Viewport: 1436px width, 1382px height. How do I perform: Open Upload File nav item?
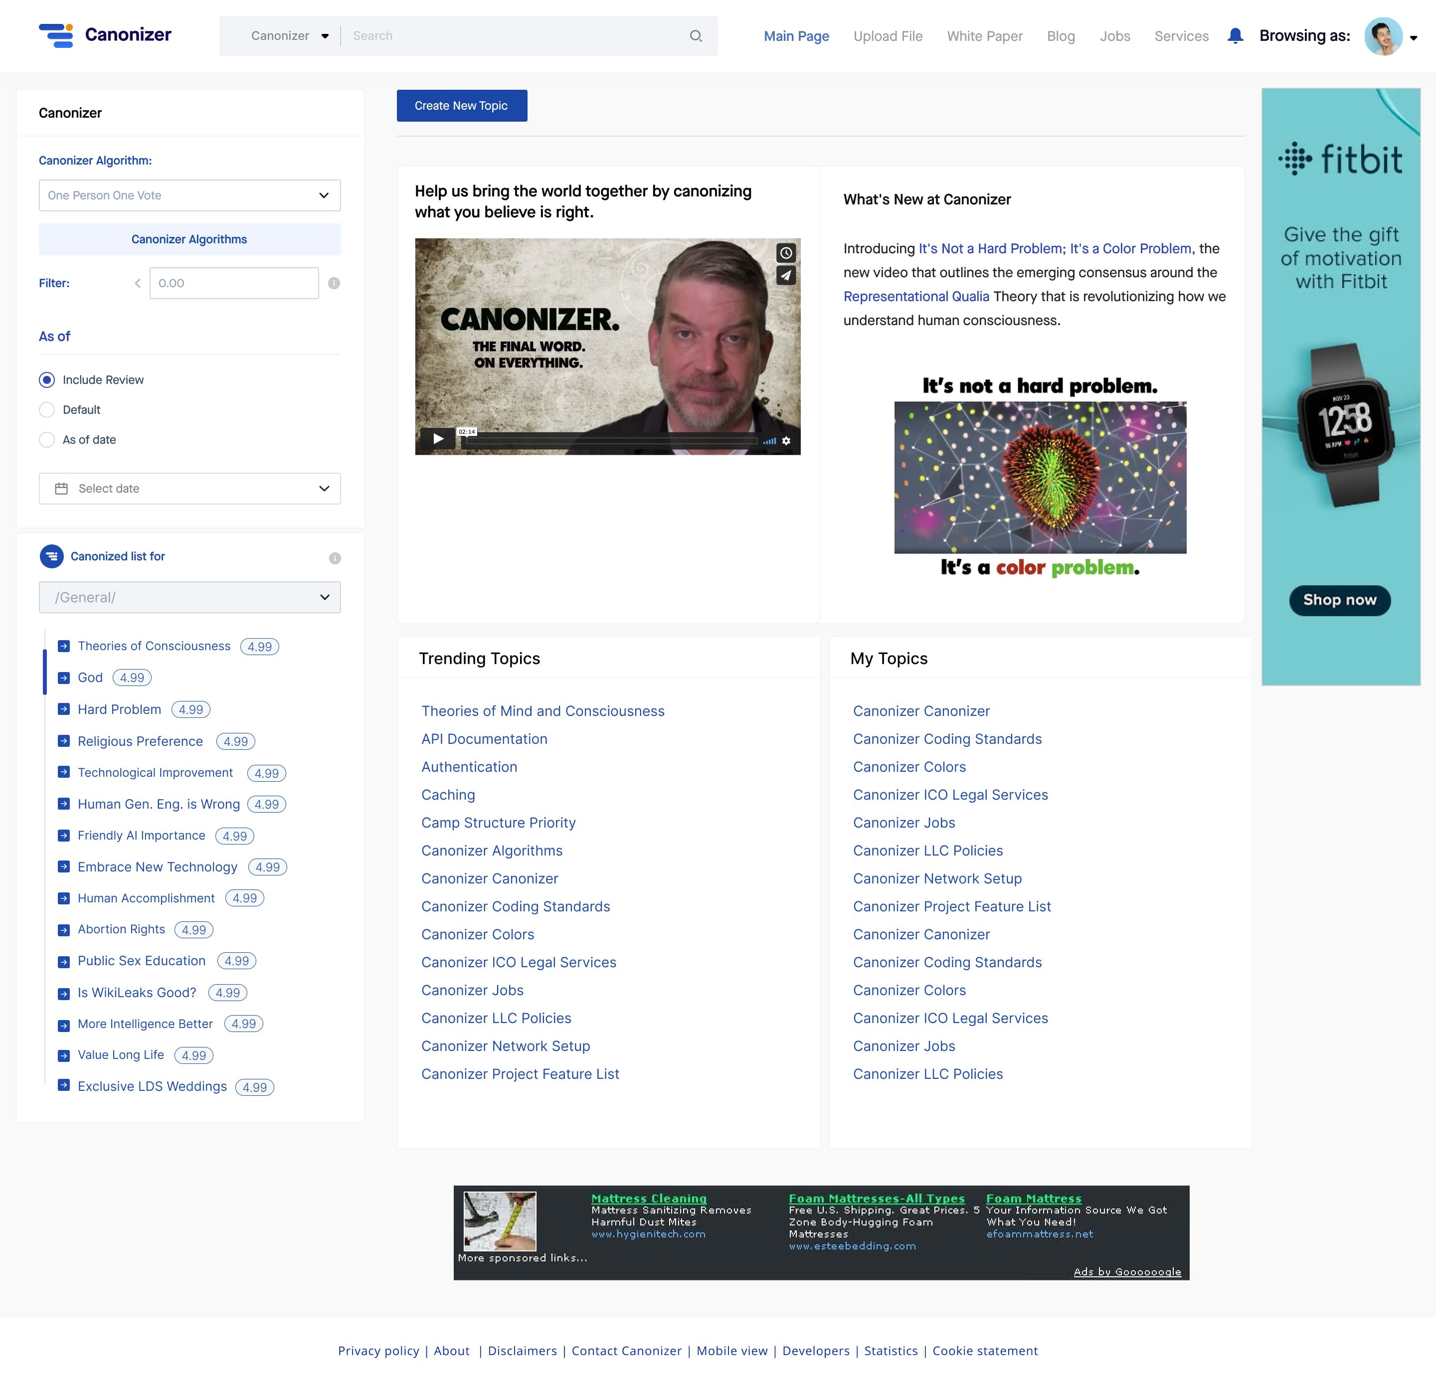tap(888, 36)
